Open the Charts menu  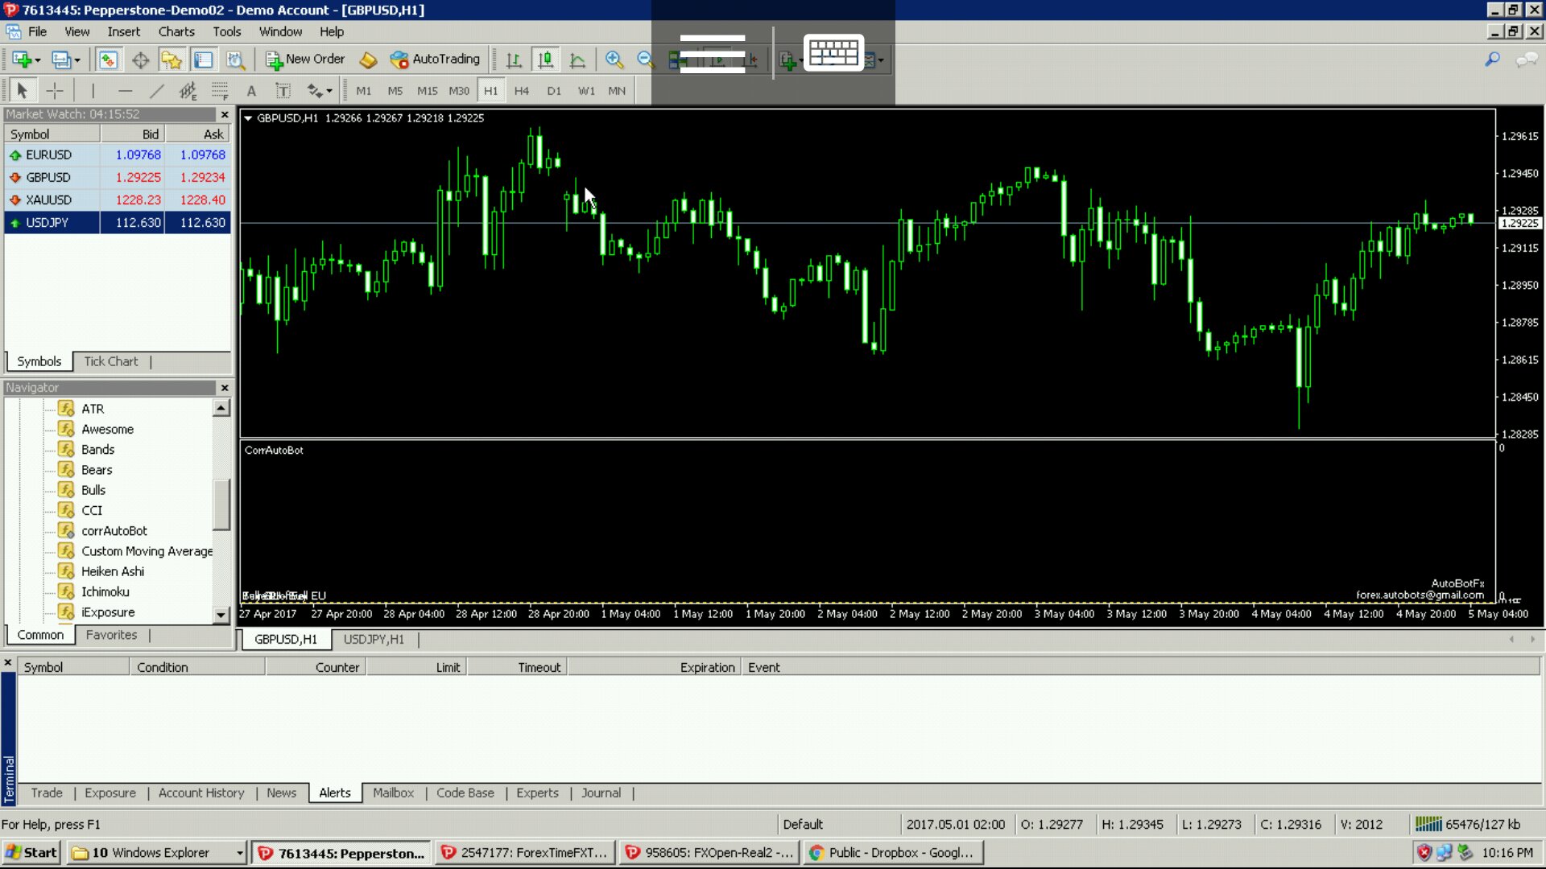pos(176,32)
